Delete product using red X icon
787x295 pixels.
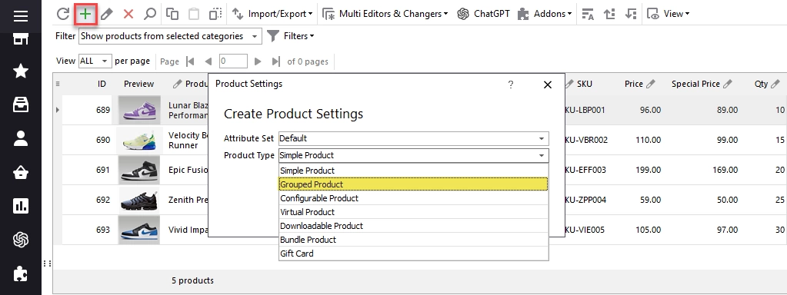pos(128,14)
